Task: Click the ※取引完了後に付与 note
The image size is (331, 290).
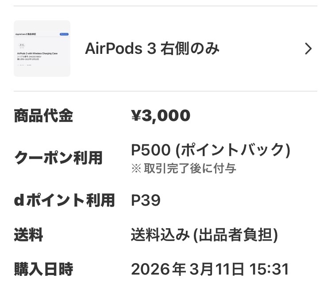Action: click(184, 168)
